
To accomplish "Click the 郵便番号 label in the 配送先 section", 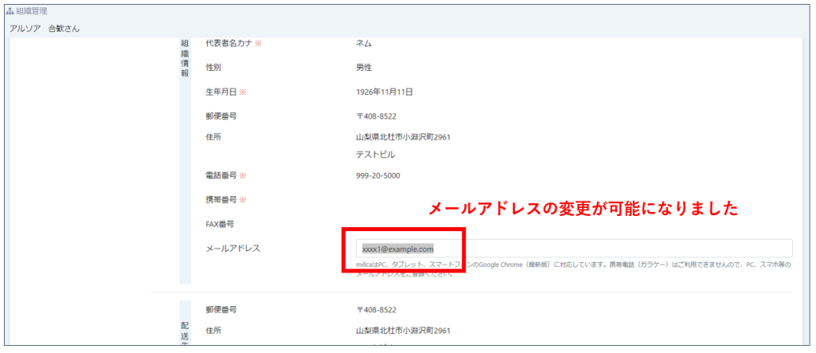I will (x=221, y=309).
